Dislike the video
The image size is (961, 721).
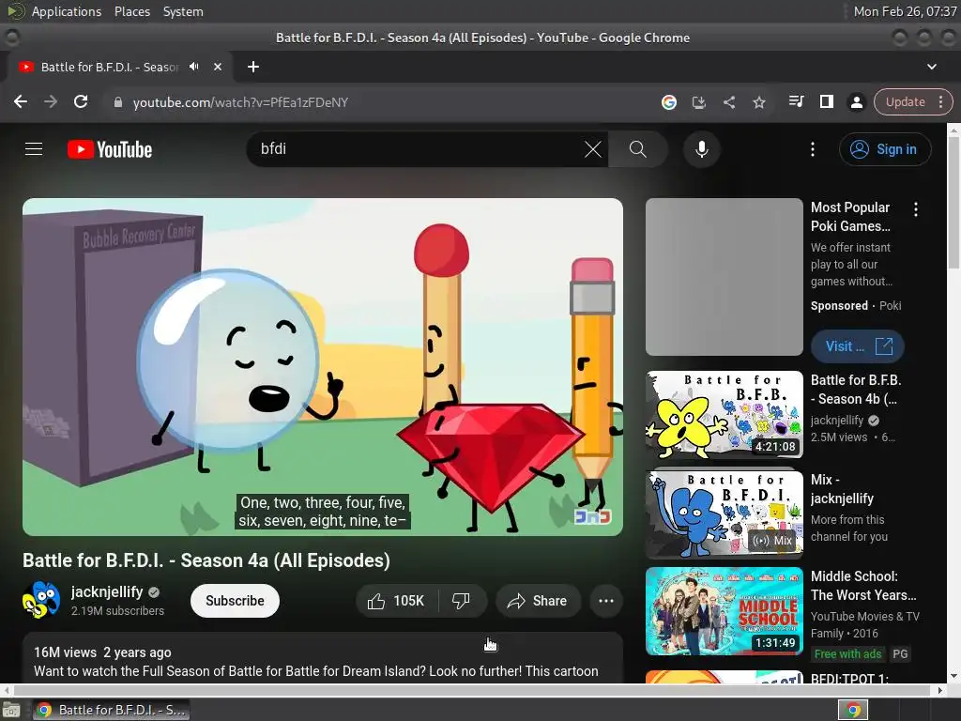[461, 601]
